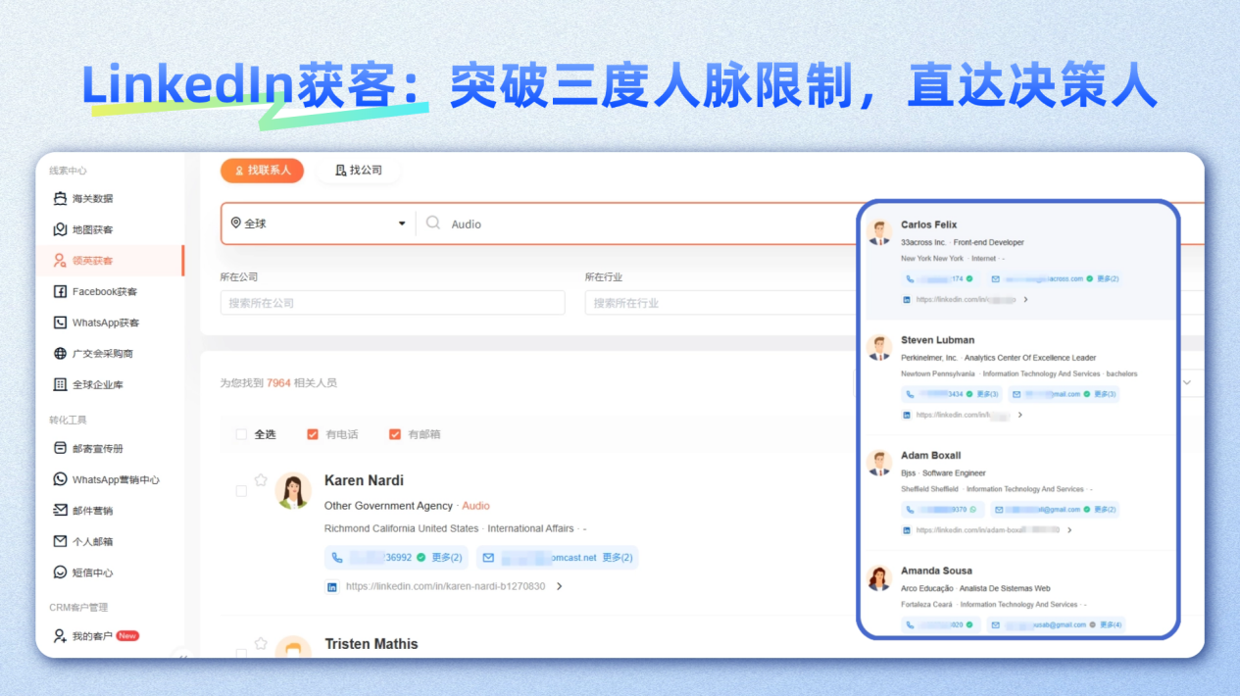Expand 更多(3) on Steven Lubman's phone

click(x=987, y=394)
